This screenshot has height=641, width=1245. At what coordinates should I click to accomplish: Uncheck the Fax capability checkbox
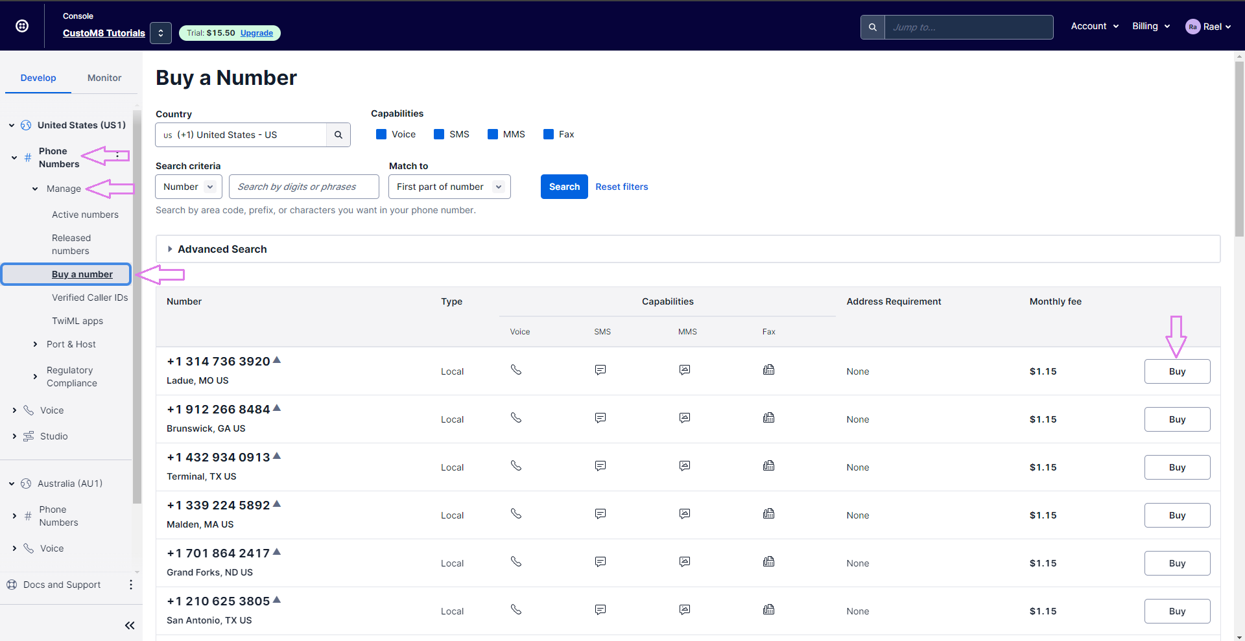[x=549, y=134]
